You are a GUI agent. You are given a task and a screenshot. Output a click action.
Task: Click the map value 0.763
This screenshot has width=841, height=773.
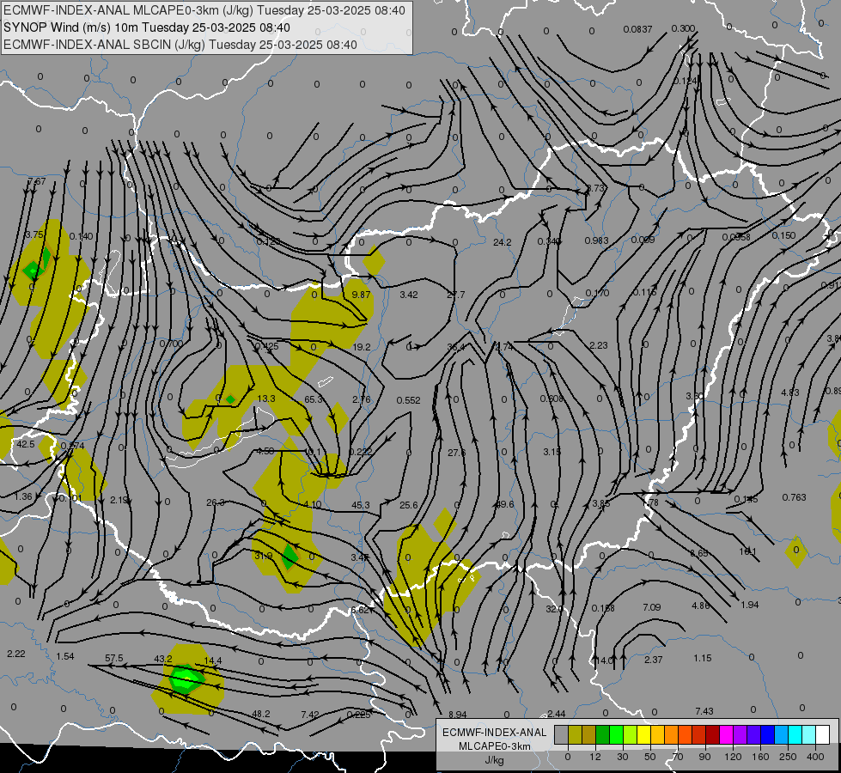pos(795,497)
